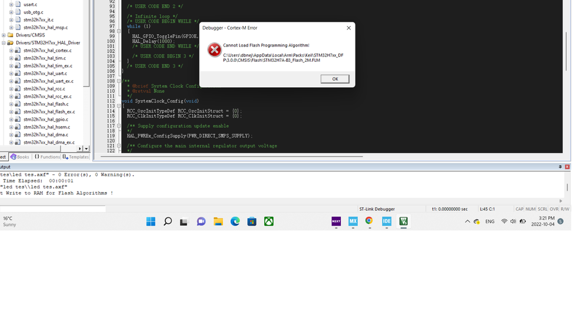Click OK in the Cortex-M Error dialog
This screenshot has width=588, height=331.
(x=334, y=79)
